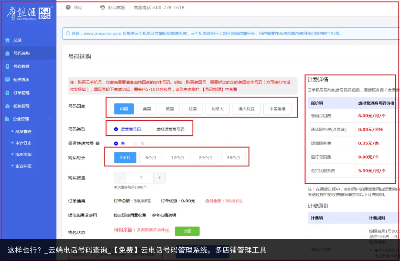Click the 0.08元/分钟 price cell
The width and height of the screenshot is (400, 261).
pos(370,129)
